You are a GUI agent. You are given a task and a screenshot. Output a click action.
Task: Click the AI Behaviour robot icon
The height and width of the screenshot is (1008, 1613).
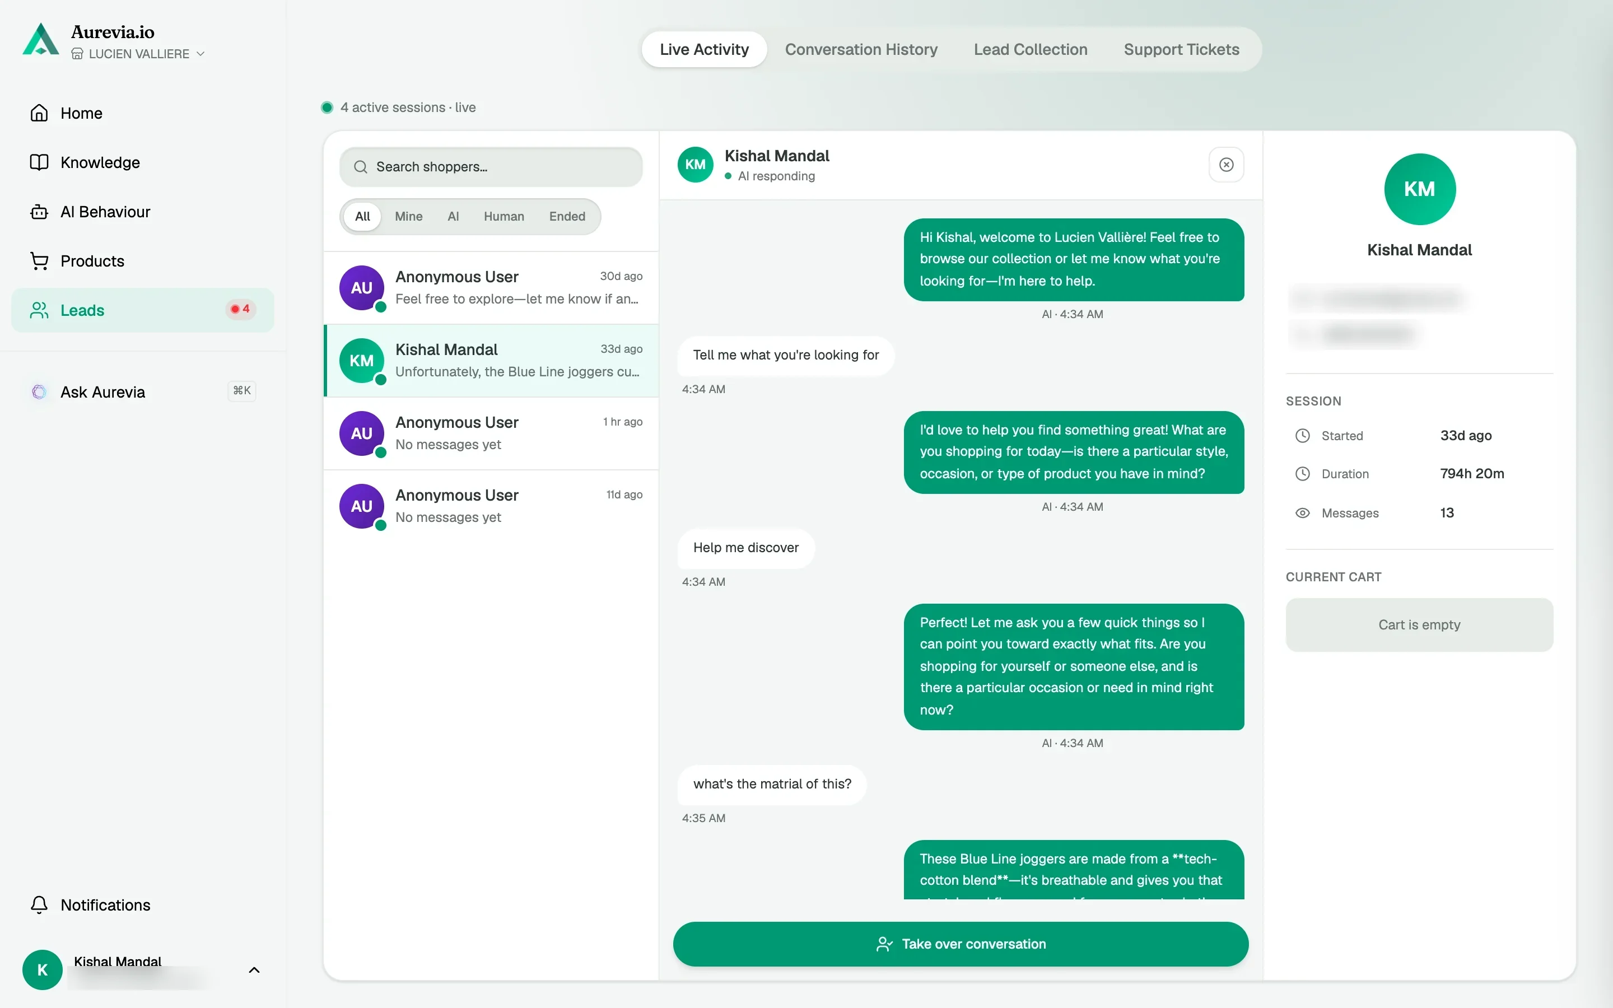click(x=39, y=211)
